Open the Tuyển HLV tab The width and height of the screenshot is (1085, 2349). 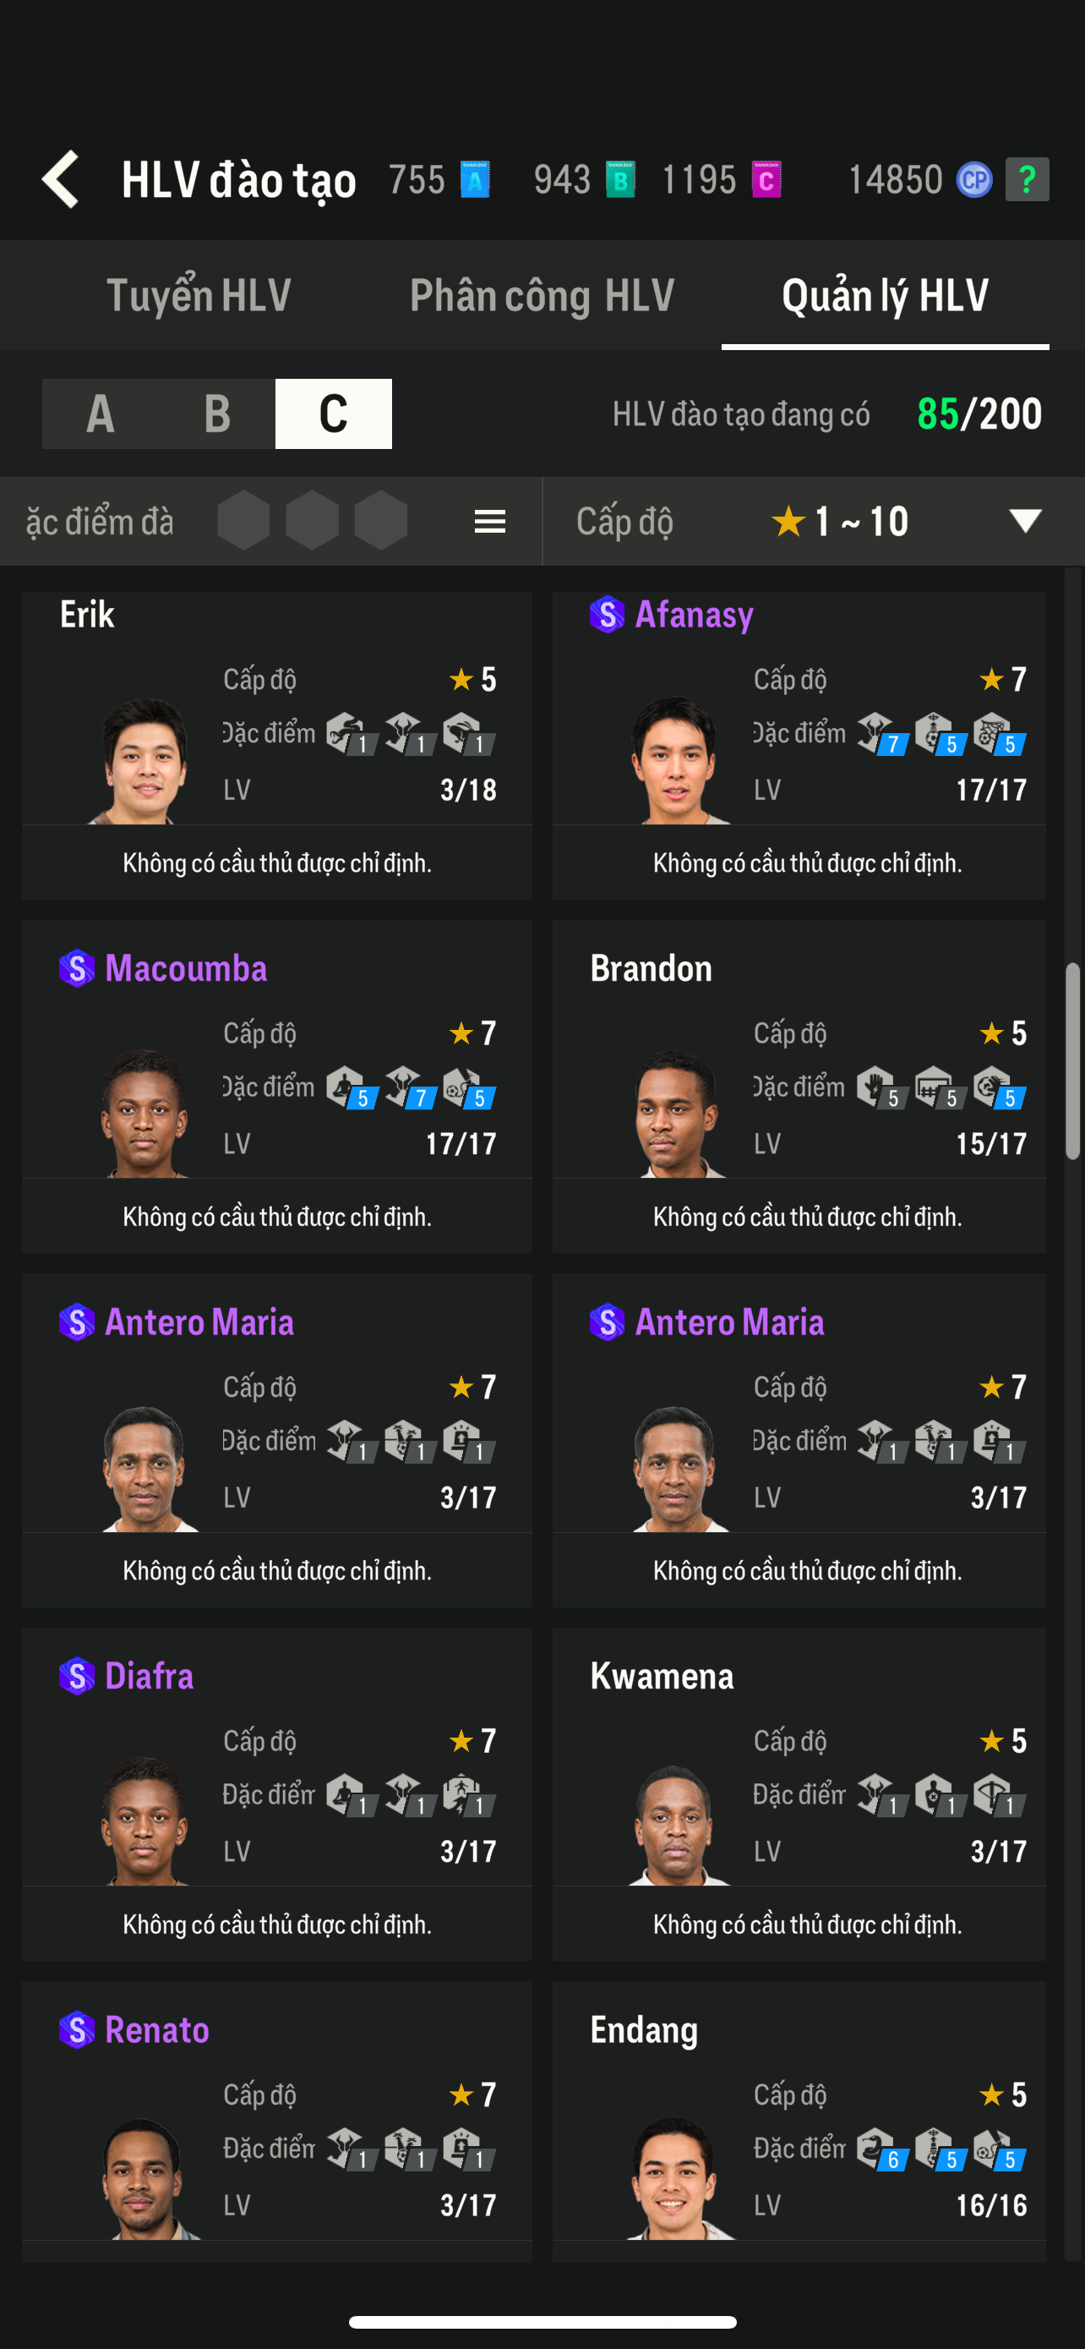tap(199, 295)
